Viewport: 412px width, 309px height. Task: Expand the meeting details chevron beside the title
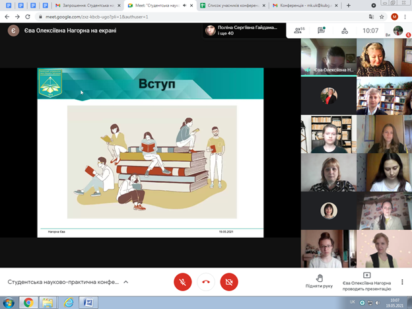[x=126, y=282]
